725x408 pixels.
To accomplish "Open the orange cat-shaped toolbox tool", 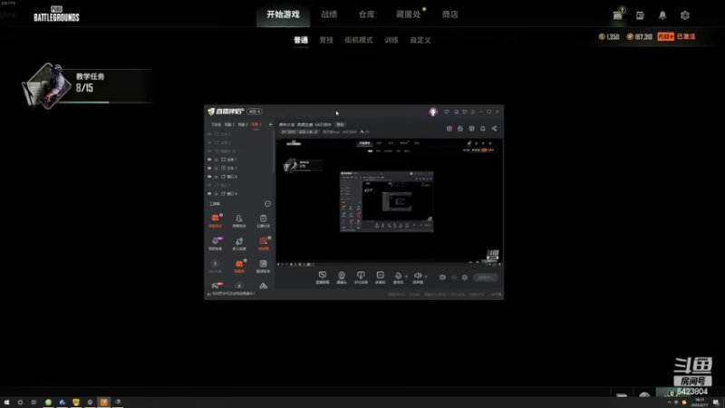I will pyautogui.click(x=239, y=266).
